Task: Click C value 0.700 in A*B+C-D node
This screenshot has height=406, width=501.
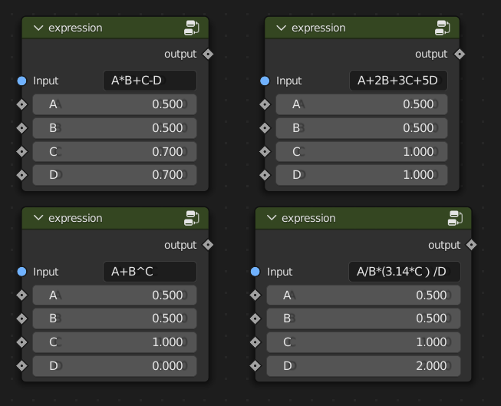Action: tap(115, 151)
